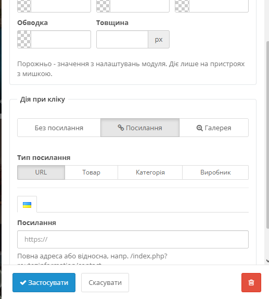Choose Товар link type
Viewport: 269px width, 299px height.
coord(91,172)
